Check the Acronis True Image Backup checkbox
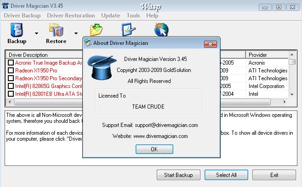The width and height of the screenshot is (302, 187). [x=11, y=63]
